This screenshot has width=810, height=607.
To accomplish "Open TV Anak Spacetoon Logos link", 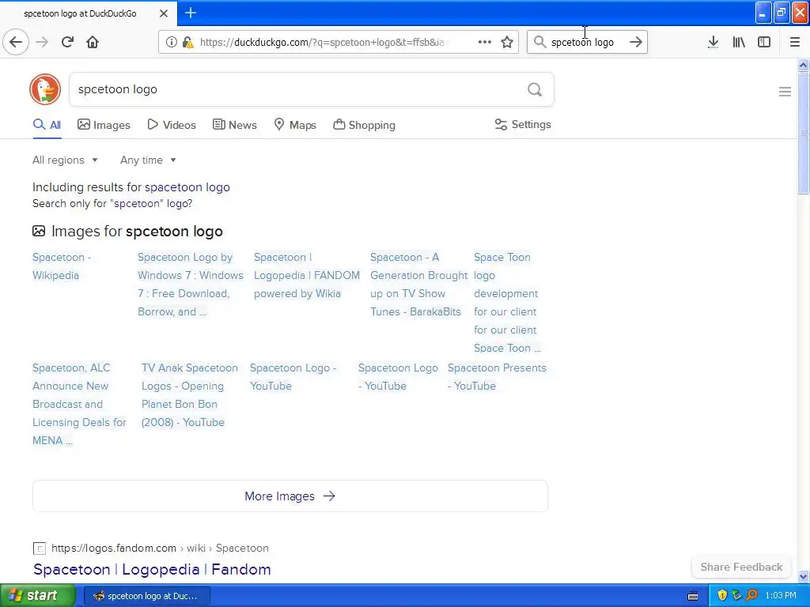I will (190, 395).
